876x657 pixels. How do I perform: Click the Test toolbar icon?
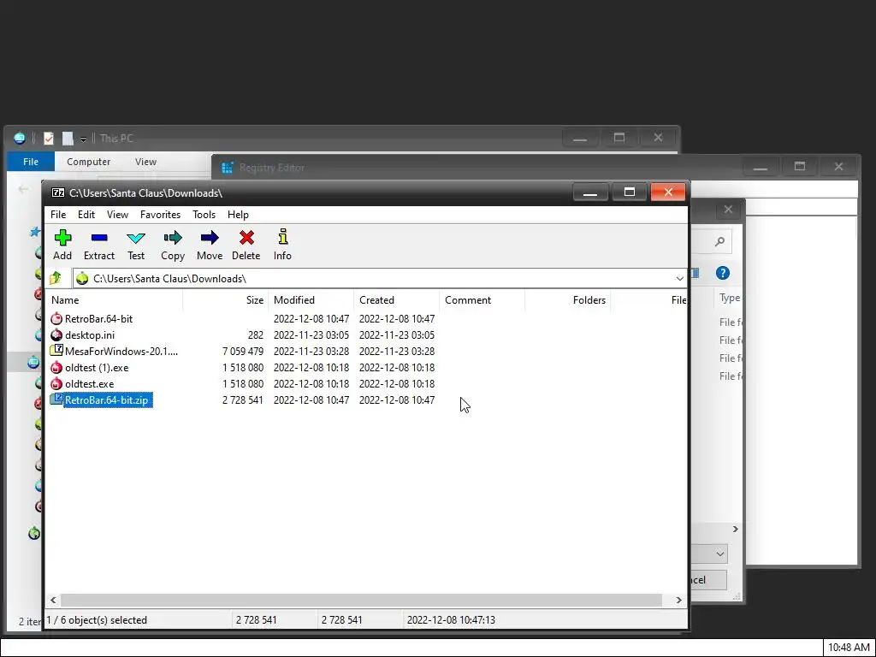click(x=136, y=239)
